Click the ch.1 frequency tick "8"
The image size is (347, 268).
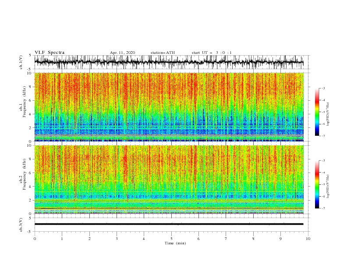30,87
